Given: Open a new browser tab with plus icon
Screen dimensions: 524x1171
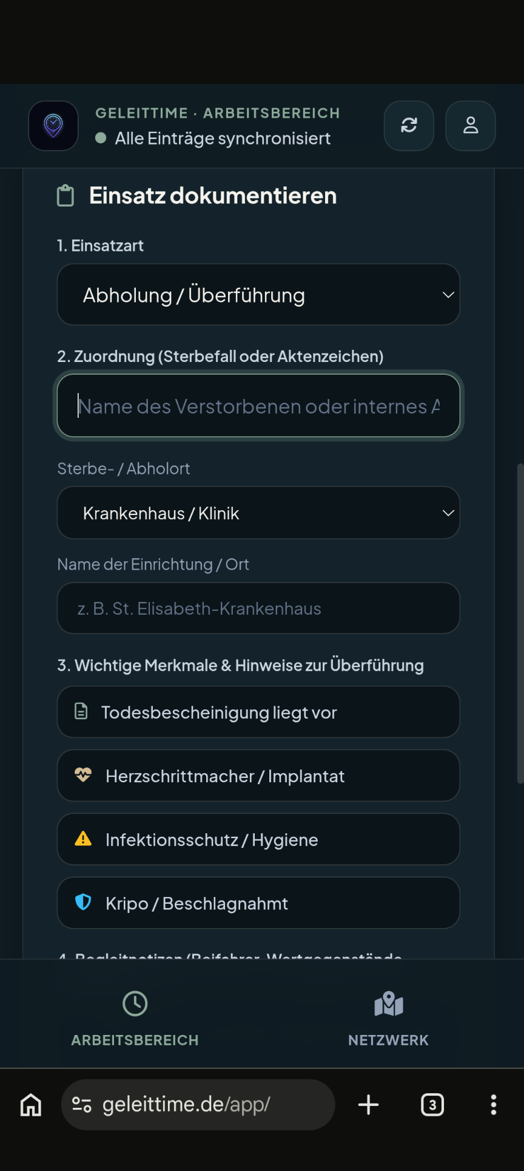Looking at the screenshot, I should 368,1105.
